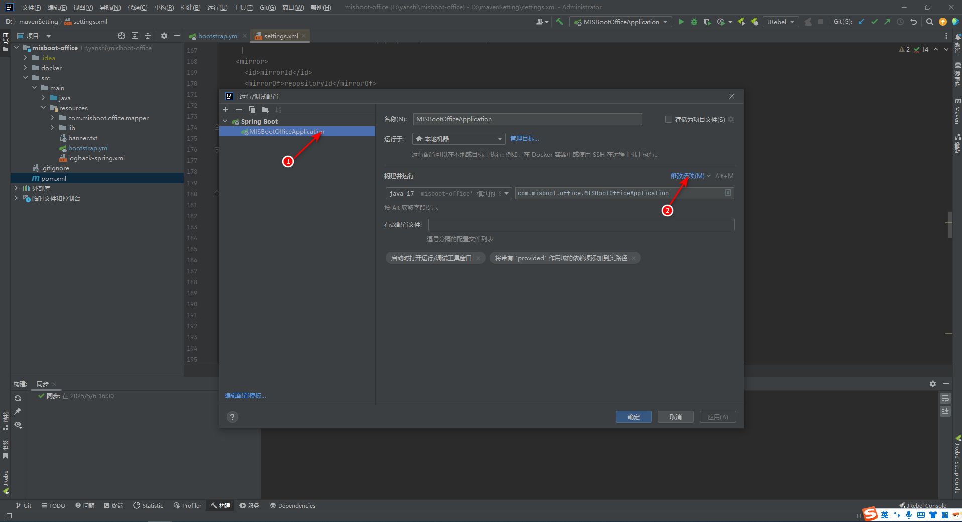The height and width of the screenshot is (522, 962).
Task: Open the 编辑配置模板... link
Action: click(x=245, y=396)
